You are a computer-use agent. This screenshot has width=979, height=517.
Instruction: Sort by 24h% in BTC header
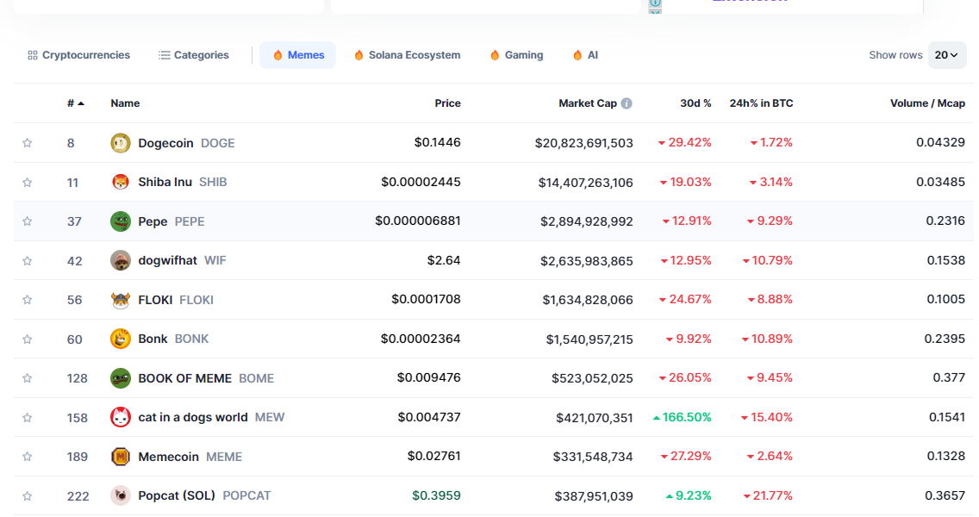tap(761, 103)
